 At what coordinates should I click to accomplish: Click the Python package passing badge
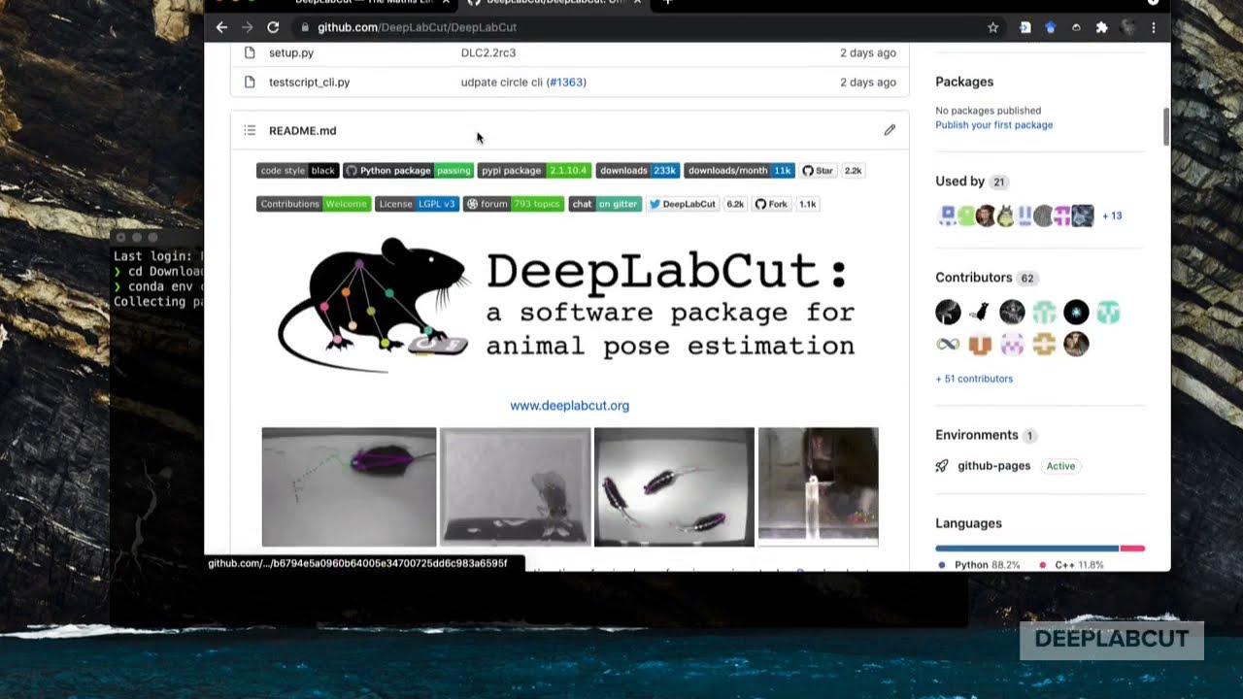[x=408, y=171]
